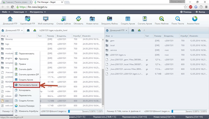
Task: Click the browser reload button
Action: [x=12, y=7]
